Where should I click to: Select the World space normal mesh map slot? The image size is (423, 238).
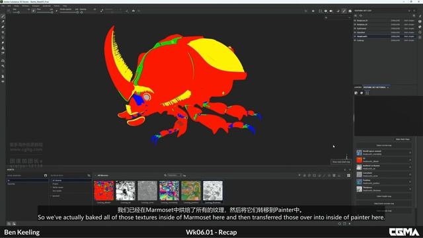(x=383, y=153)
